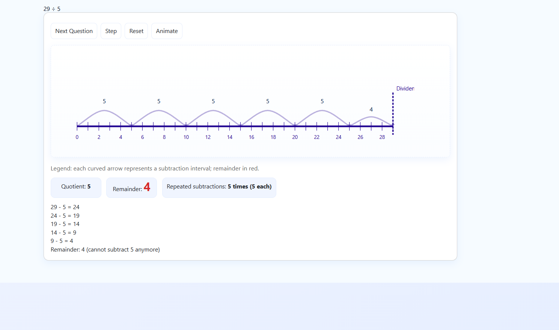This screenshot has width=559, height=330.
Task: Click the Repeated subtractions summary box
Action: pyautogui.click(x=219, y=187)
